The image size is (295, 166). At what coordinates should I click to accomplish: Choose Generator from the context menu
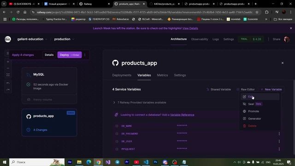[x=260, y=119]
